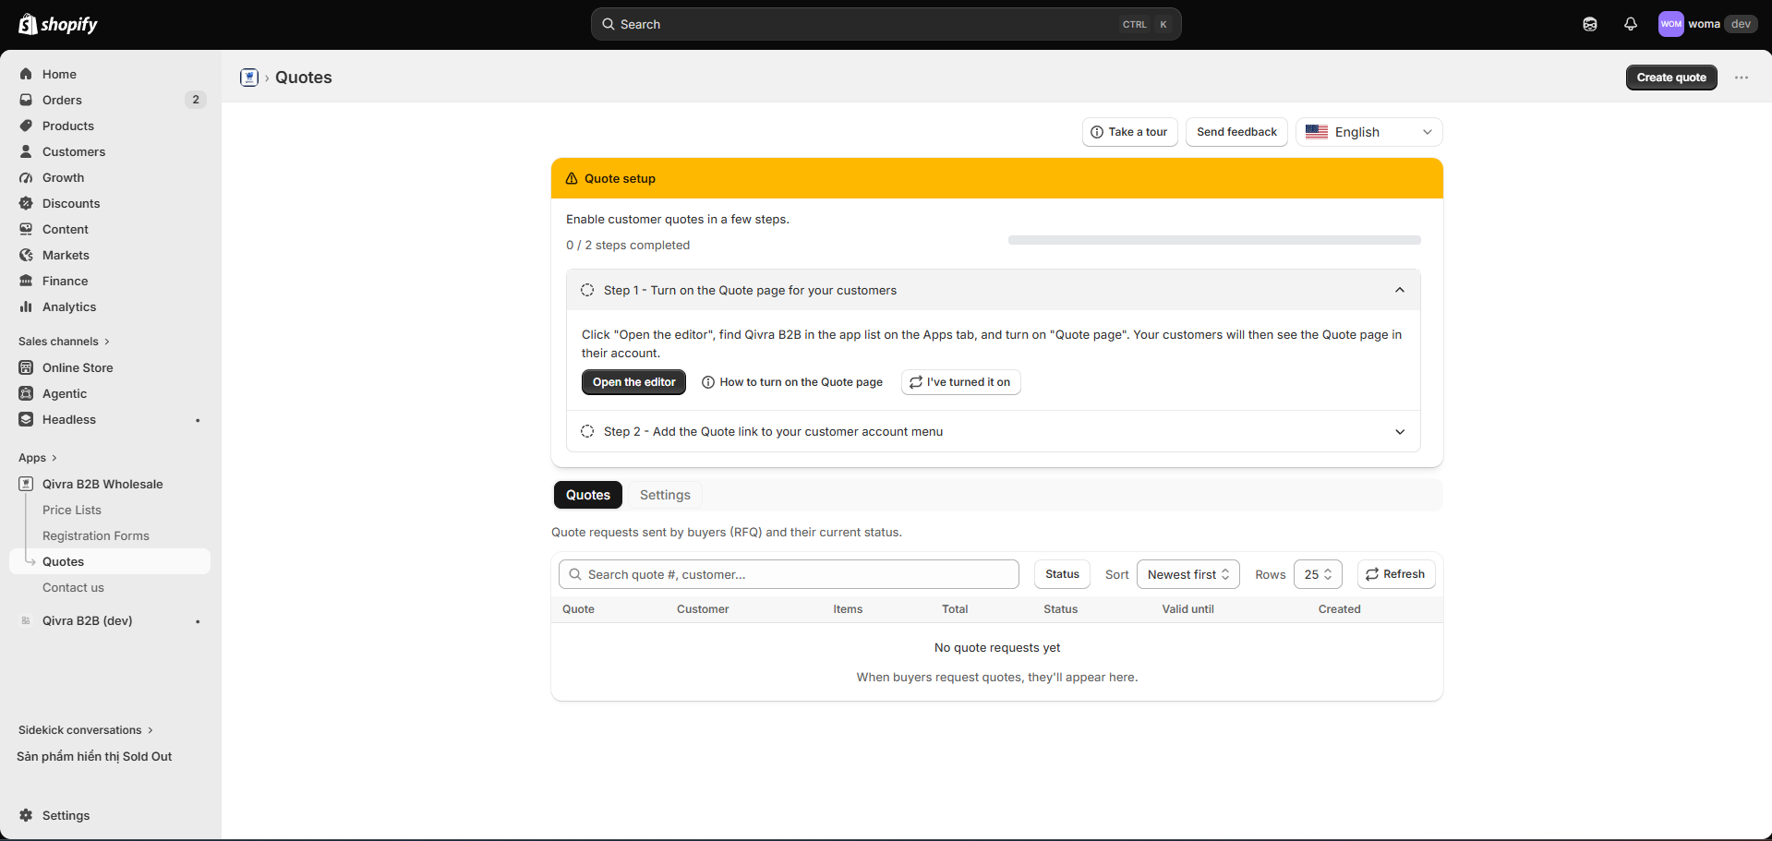Switch to the Settings tab
Screen dimensions: 1772x841
click(x=665, y=495)
